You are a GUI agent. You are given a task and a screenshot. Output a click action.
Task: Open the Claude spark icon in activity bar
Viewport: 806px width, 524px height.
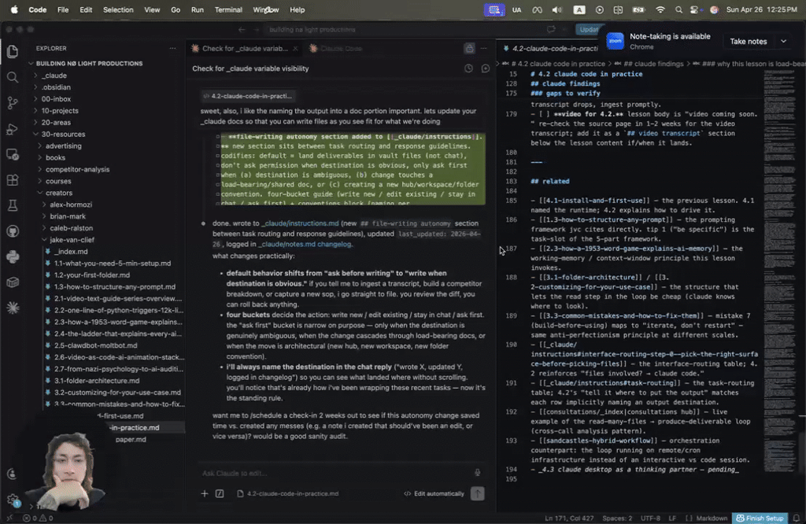tap(13, 308)
